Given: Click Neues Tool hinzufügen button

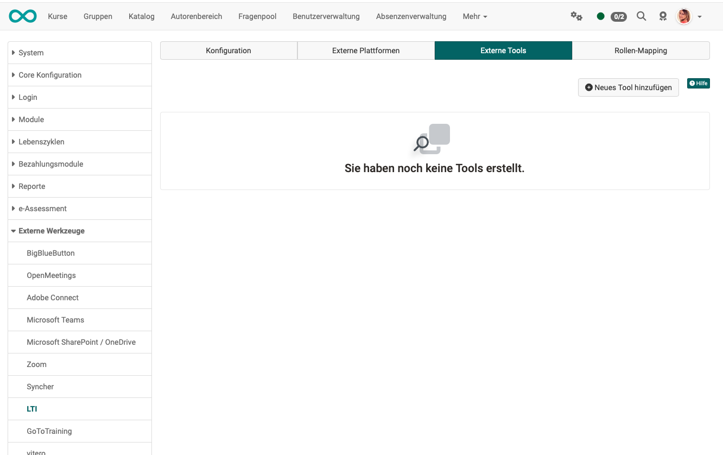Looking at the screenshot, I should (x=628, y=87).
